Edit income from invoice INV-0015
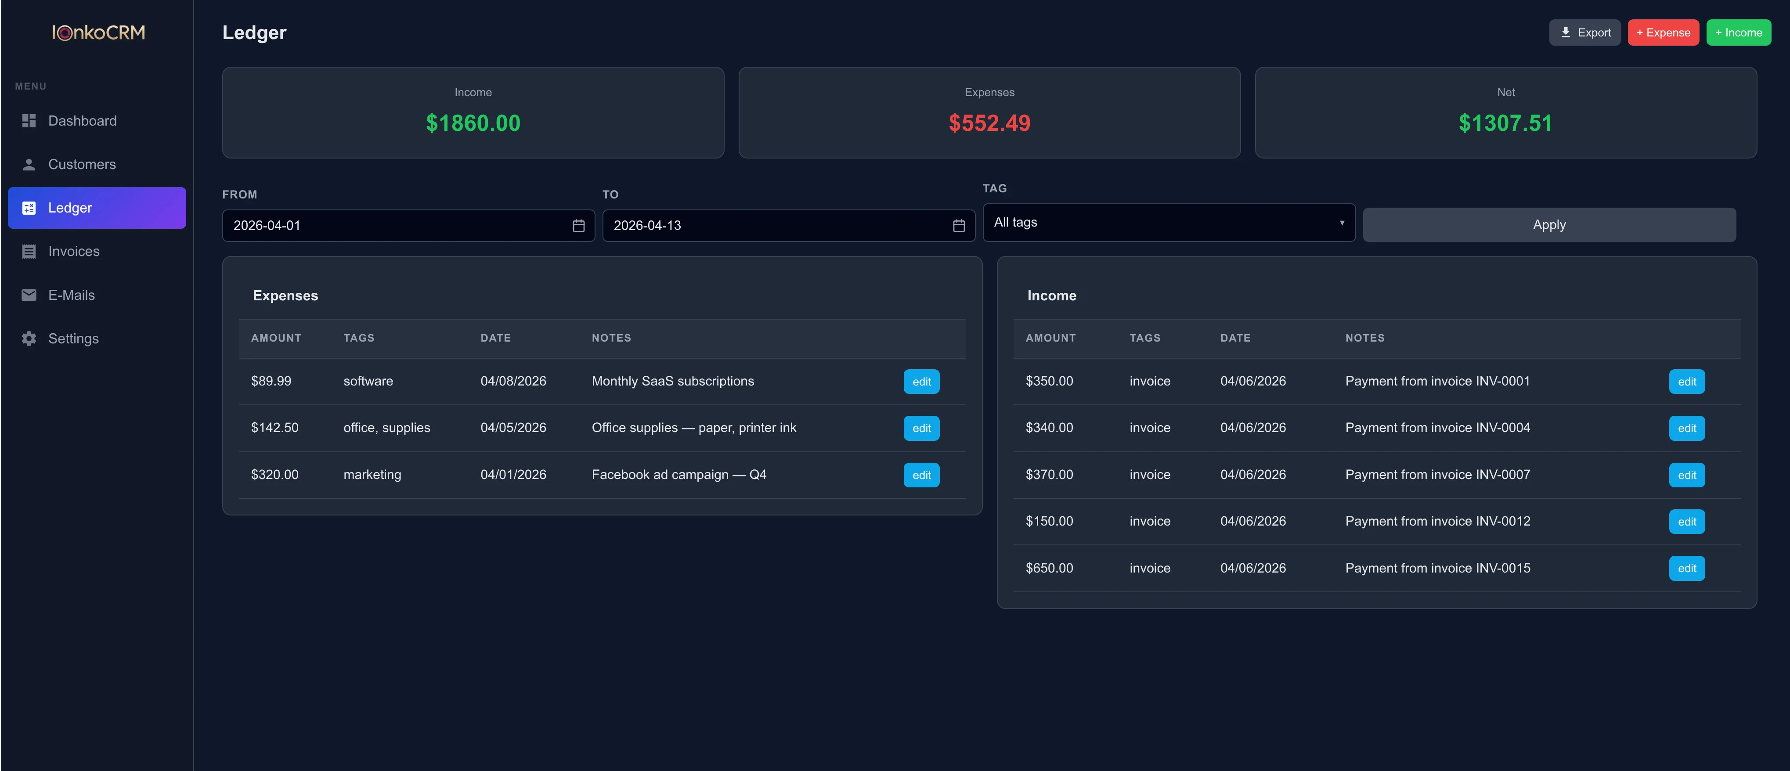This screenshot has height=771, width=1790. tap(1686, 568)
